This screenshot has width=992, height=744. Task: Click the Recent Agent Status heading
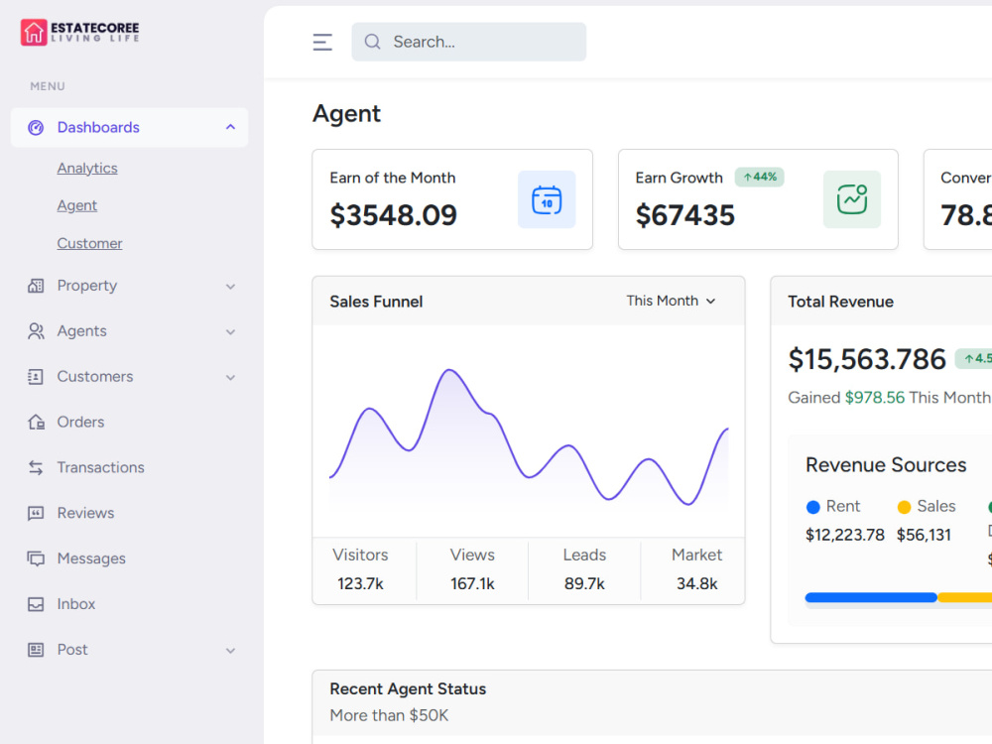coord(408,689)
